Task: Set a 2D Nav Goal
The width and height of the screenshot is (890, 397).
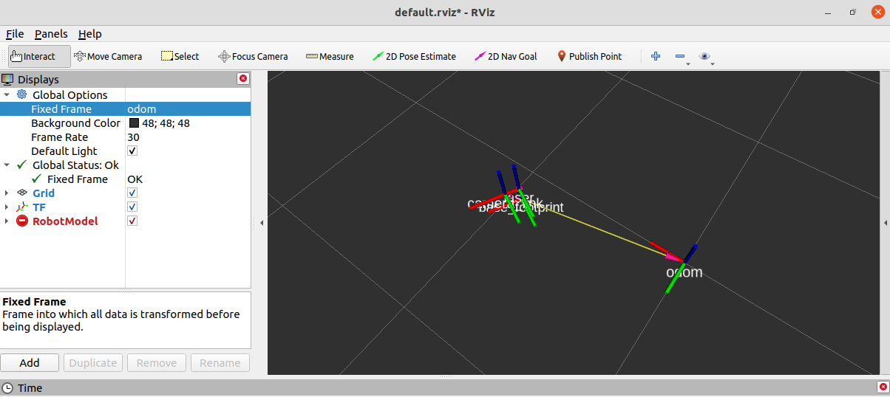Action: pyautogui.click(x=506, y=56)
